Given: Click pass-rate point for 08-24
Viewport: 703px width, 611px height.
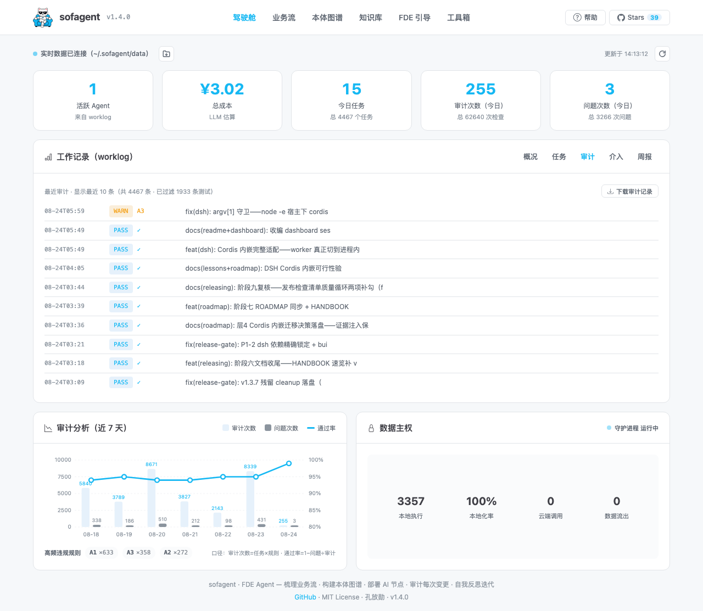Looking at the screenshot, I should pos(289,463).
